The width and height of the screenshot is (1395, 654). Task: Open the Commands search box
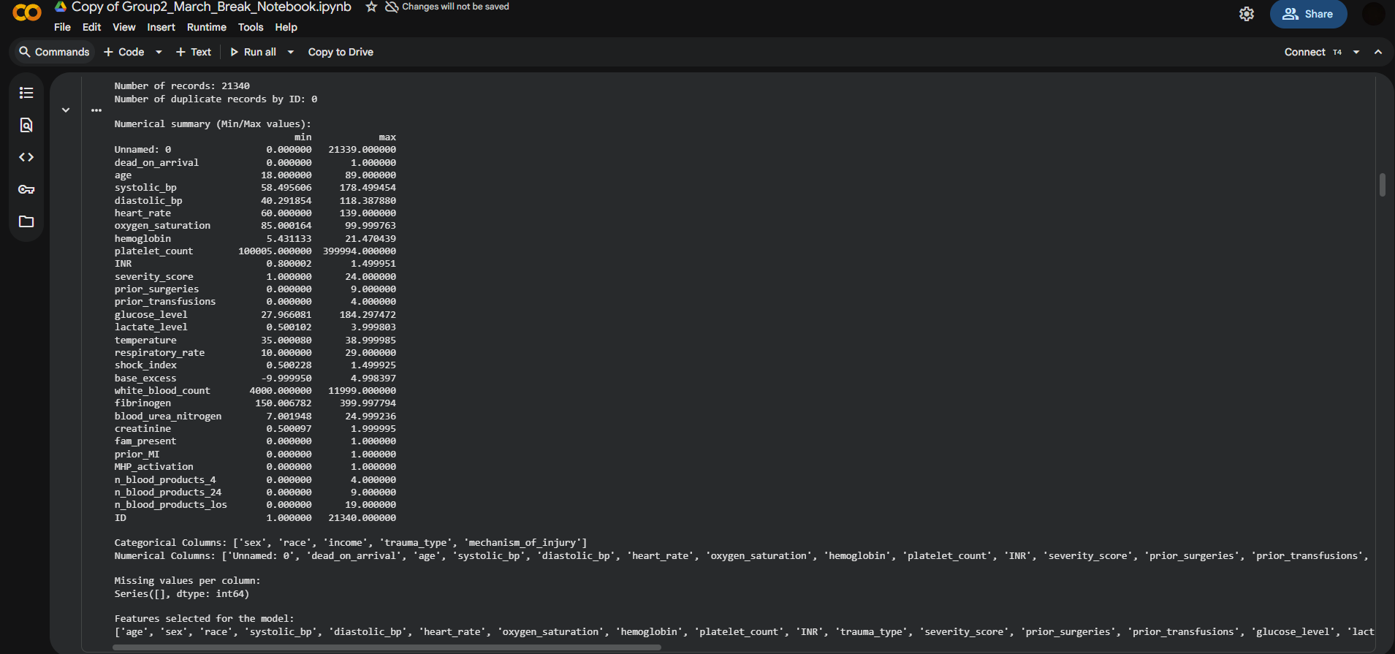click(54, 52)
